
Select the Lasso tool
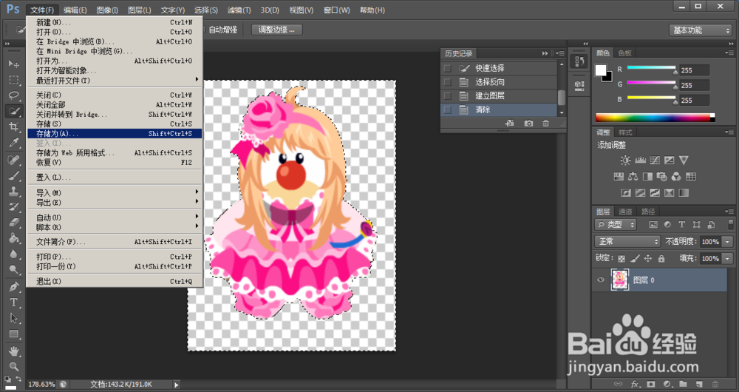point(13,95)
